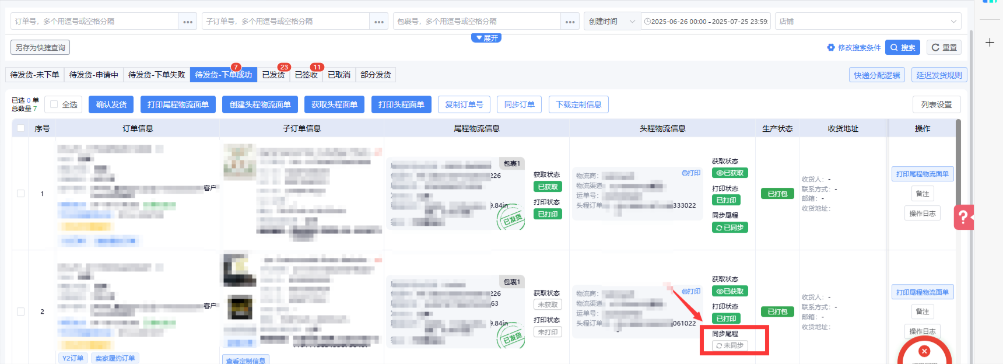Viewport: 1003px width, 364px height.
Task: Select 待发货-下单成功 tab
Action: click(223, 75)
